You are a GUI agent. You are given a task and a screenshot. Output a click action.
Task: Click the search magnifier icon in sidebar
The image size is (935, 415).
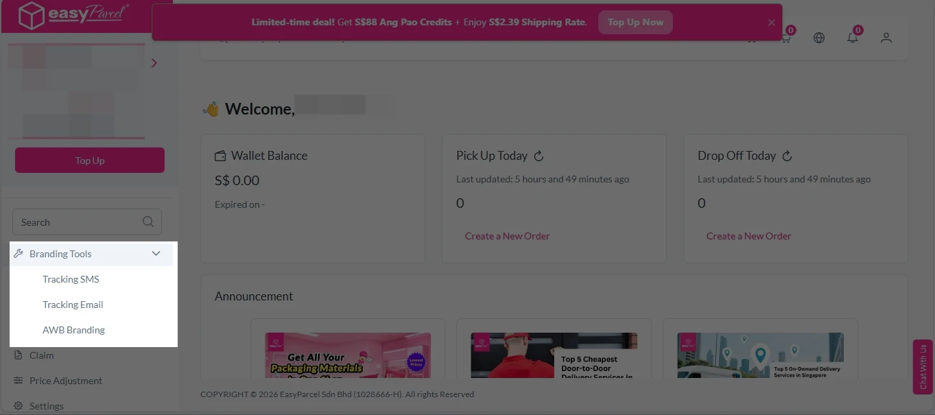click(x=148, y=222)
